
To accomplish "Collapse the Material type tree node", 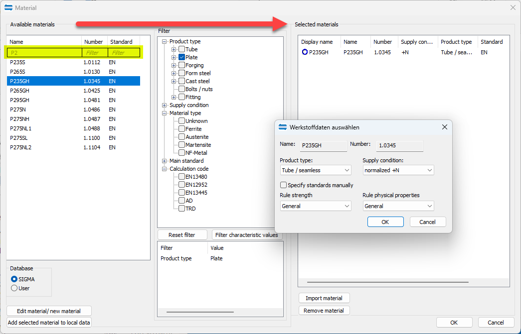I will [x=165, y=113].
